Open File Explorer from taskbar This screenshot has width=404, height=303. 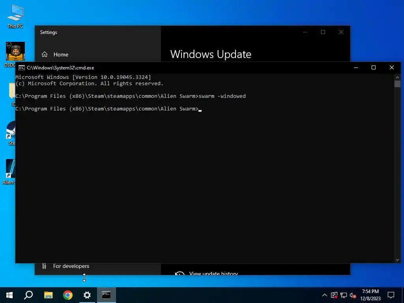(x=48, y=295)
